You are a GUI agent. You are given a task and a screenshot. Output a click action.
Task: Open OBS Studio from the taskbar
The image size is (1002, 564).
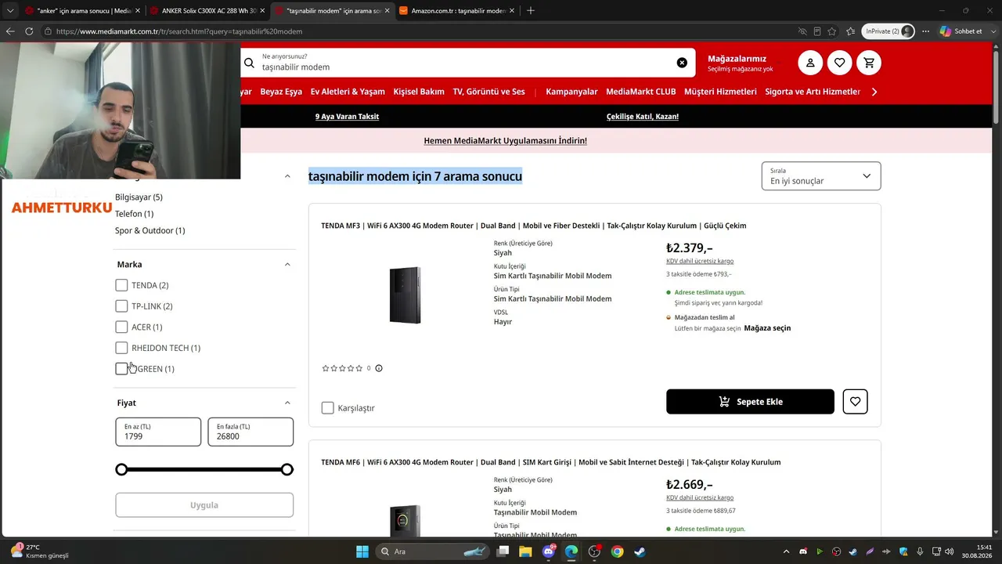594,551
